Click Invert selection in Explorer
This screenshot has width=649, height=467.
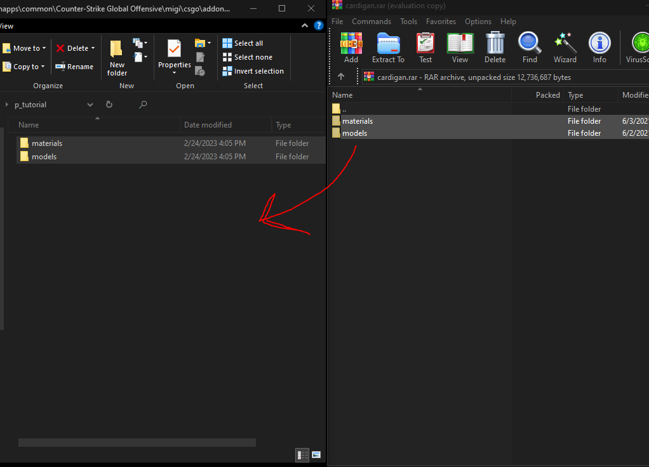point(253,71)
